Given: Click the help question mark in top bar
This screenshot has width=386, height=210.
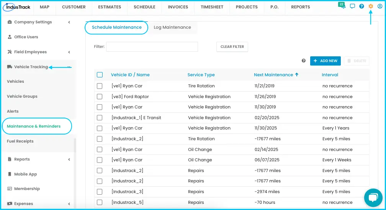Looking at the screenshot, I should [361, 7].
